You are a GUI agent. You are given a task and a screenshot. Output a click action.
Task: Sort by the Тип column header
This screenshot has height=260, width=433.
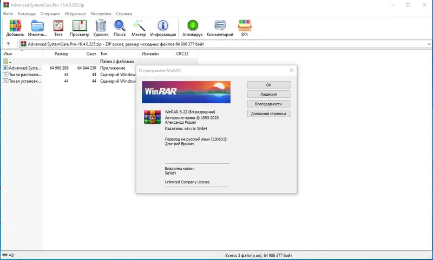pyautogui.click(x=119, y=54)
